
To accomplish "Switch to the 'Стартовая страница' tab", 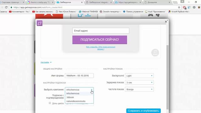I will pyautogui.click(x=12, y=2).
